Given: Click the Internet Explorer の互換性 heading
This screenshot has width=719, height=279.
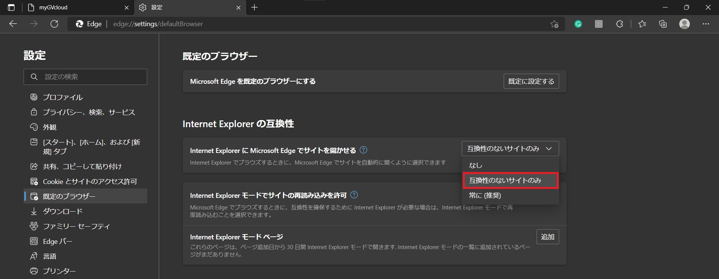Looking at the screenshot, I should (238, 124).
